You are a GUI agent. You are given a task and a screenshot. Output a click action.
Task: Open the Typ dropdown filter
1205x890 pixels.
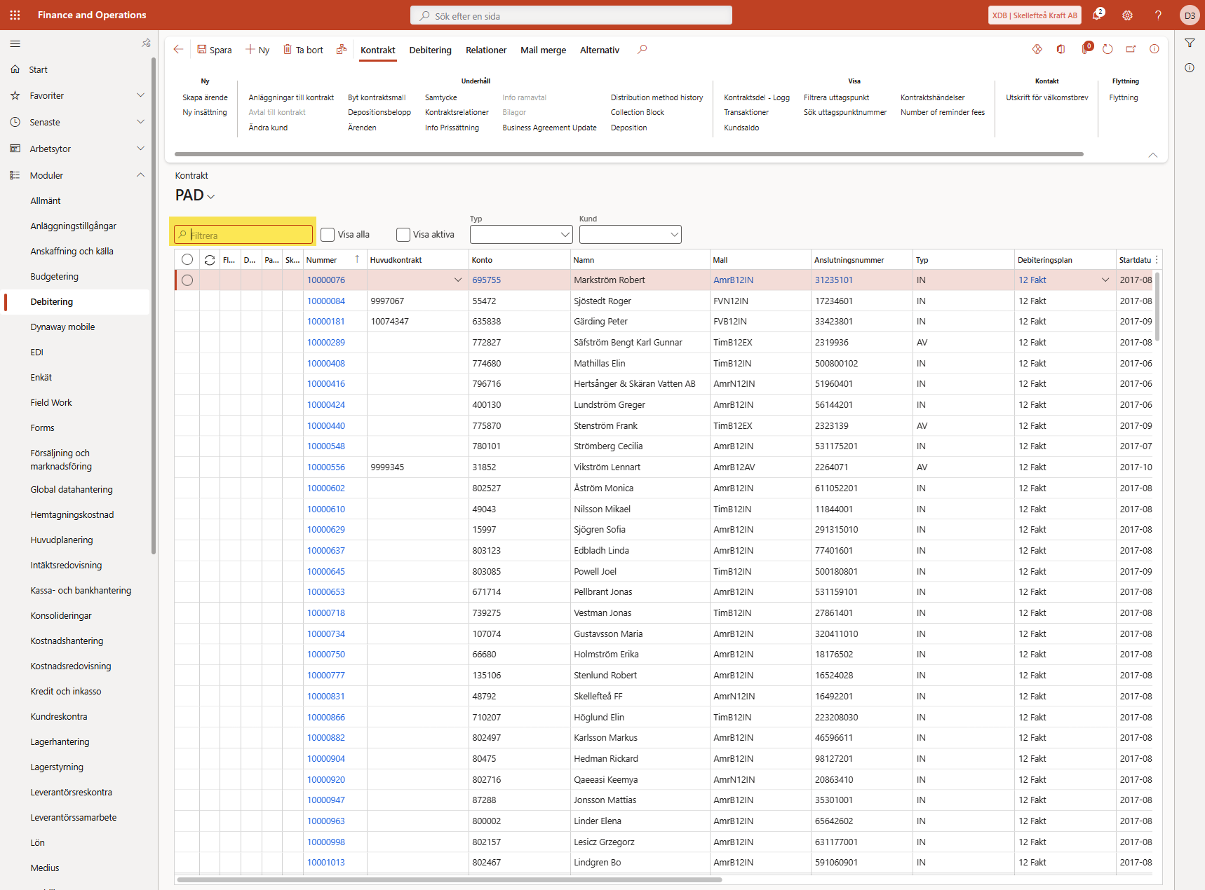pyautogui.click(x=520, y=235)
